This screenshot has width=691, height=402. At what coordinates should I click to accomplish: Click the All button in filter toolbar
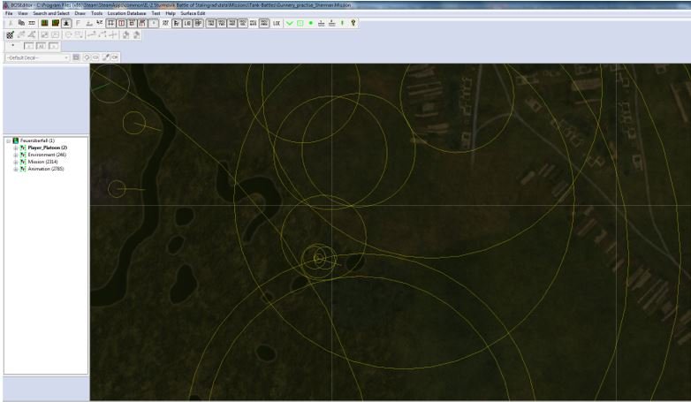[40, 45]
